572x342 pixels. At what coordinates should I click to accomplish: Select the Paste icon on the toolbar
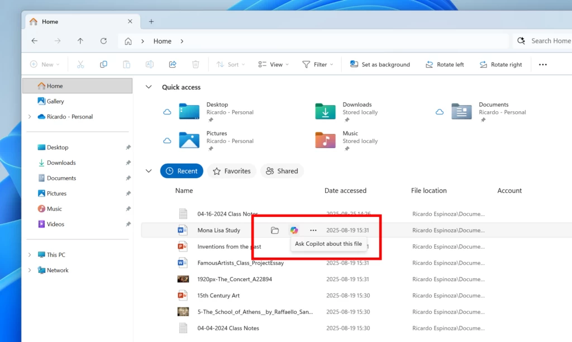click(x=126, y=64)
